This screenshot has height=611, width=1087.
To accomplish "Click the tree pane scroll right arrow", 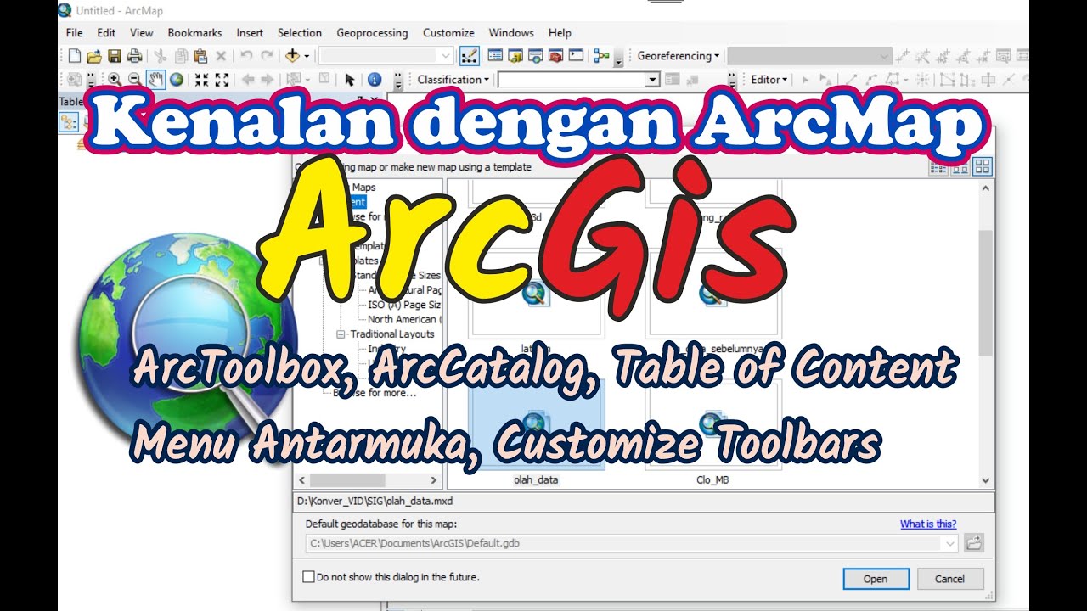I will click(435, 480).
